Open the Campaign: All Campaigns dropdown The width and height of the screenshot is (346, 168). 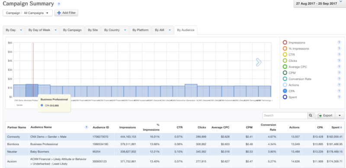[28, 13]
